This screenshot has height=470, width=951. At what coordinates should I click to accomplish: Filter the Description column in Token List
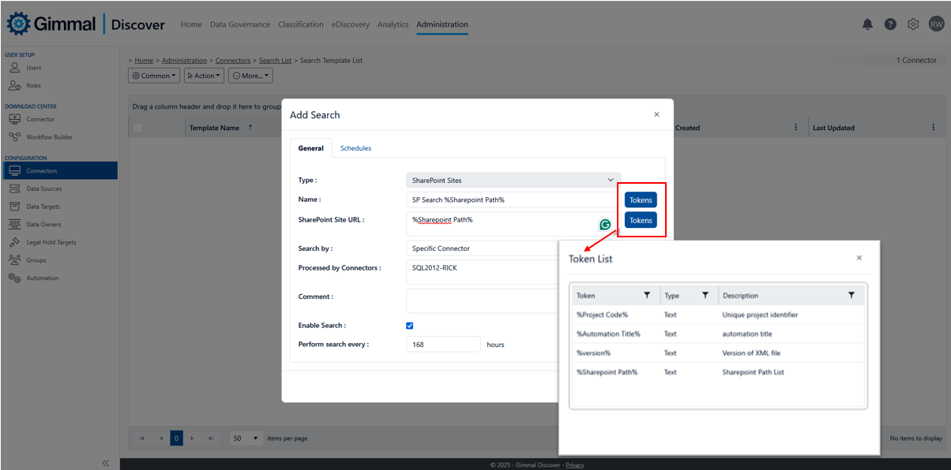tap(851, 295)
